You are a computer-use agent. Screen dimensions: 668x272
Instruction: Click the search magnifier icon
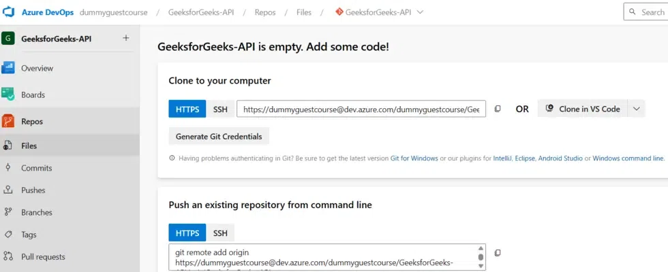pos(633,12)
